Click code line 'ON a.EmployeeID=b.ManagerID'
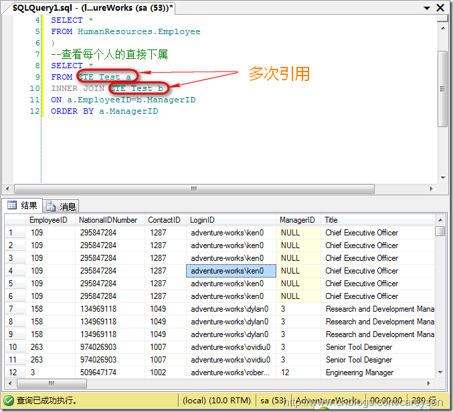Viewport: 453px width, 412px height. (x=123, y=100)
